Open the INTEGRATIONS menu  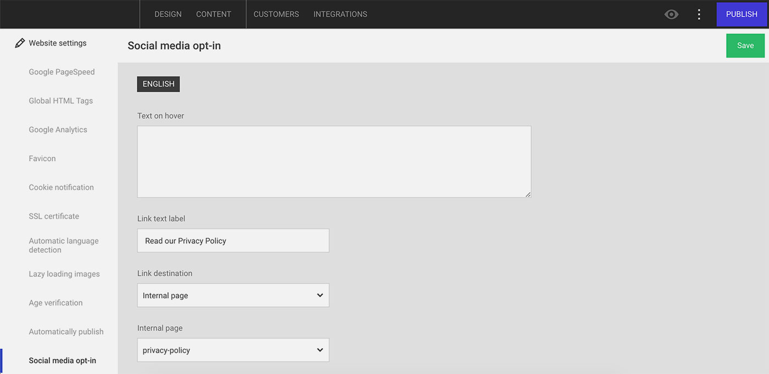341,14
